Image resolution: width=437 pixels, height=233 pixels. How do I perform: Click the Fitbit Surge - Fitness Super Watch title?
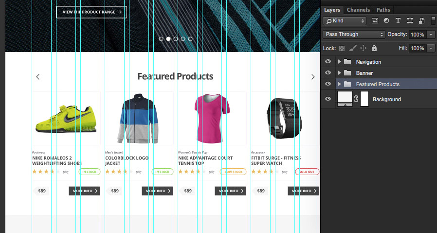point(276,161)
